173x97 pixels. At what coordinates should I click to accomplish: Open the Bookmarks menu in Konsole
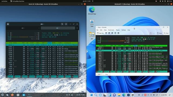[111, 30]
